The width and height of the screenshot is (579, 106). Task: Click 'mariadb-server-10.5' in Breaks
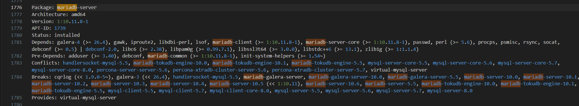pos(237,84)
